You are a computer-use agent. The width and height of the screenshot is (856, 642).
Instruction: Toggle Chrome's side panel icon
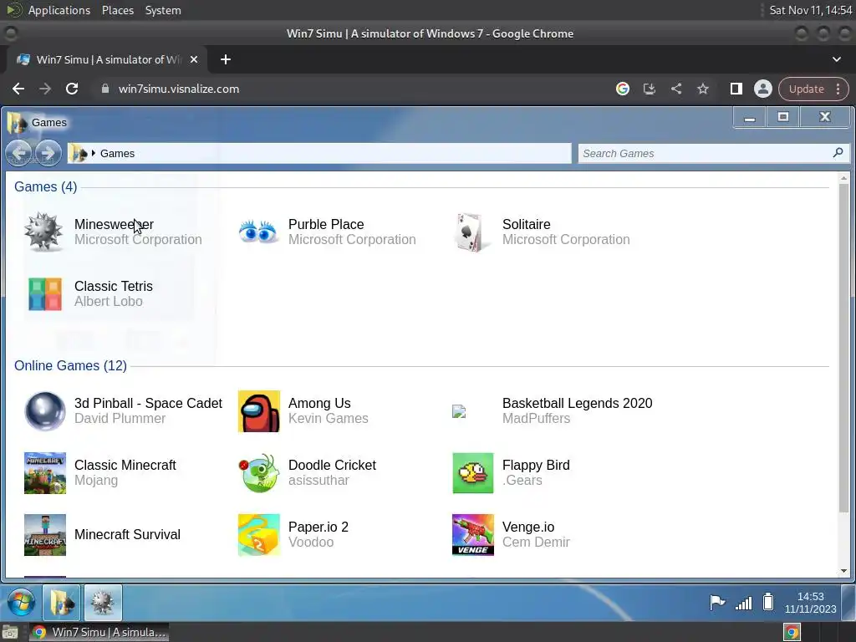tap(736, 89)
